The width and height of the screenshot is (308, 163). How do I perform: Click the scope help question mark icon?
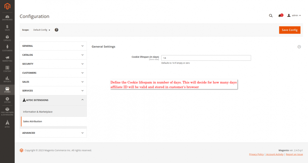pos(56,30)
